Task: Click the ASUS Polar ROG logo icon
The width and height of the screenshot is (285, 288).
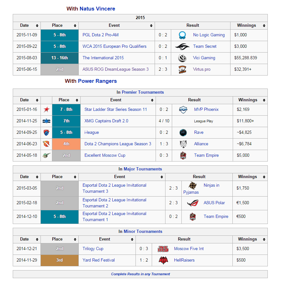Action: point(193,203)
